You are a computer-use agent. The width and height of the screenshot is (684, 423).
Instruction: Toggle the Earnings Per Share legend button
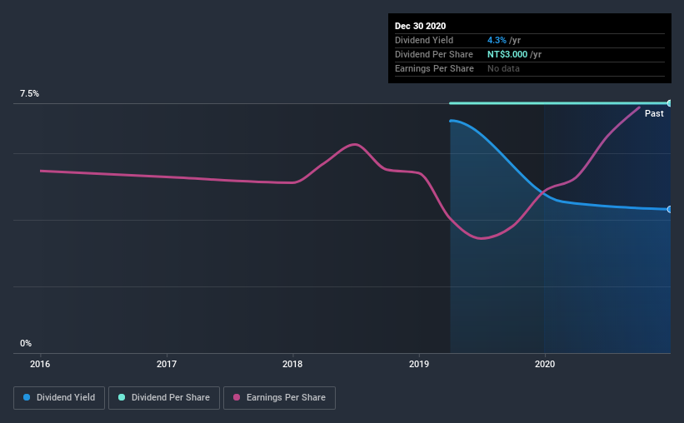pyautogui.click(x=279, y=398)
